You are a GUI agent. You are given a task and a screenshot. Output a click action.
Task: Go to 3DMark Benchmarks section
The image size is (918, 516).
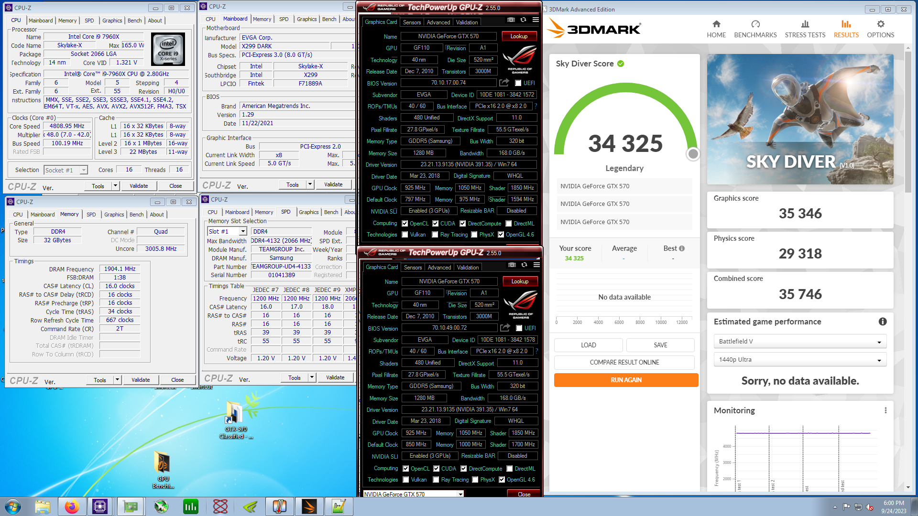pos(755,29)
